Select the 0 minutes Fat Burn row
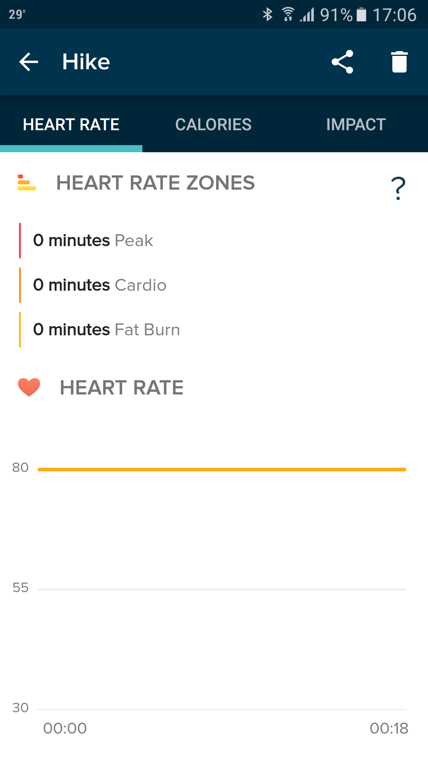The image size is (428, 761). [214, 329]
